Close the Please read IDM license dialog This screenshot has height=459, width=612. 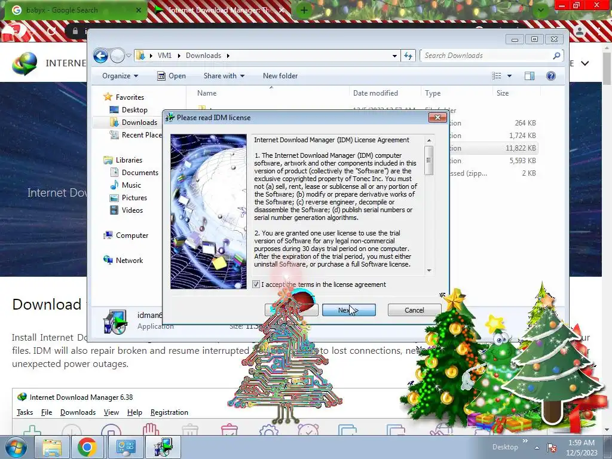[x=437, y=118]
